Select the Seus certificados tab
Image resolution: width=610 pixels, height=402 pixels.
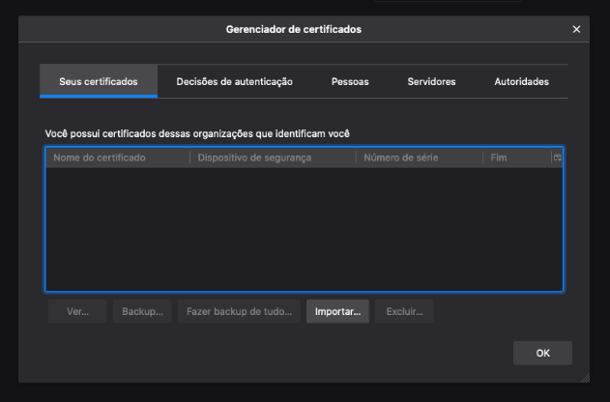point(98,82)
